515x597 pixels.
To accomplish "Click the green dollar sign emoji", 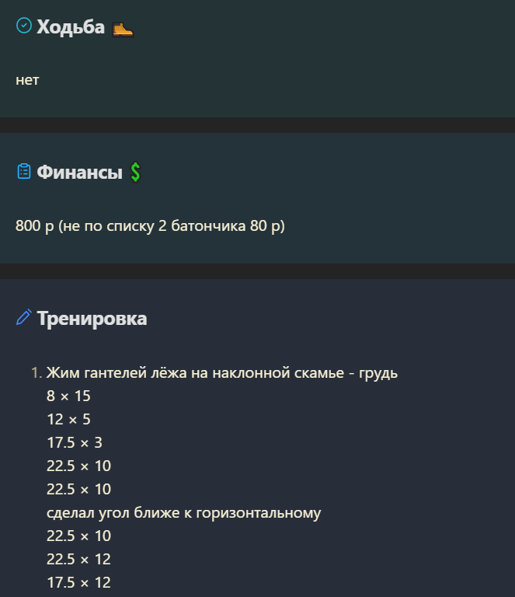I will 135,172.
